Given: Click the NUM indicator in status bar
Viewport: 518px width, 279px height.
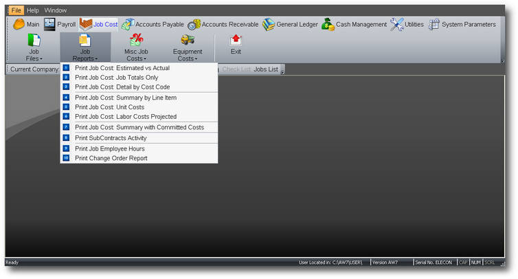Looking at the screenshot, I should point(475,263).
